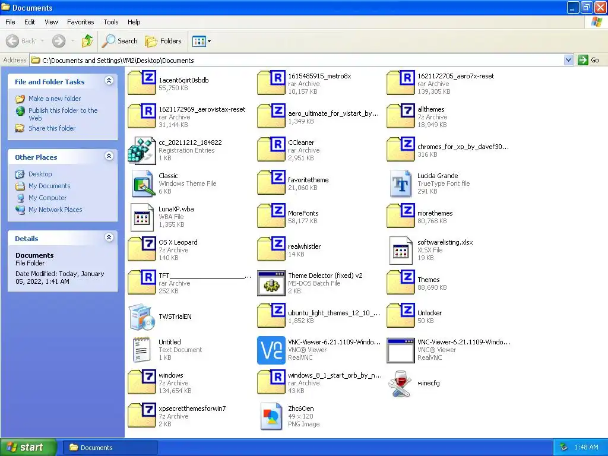Click the Start button
Screen dimensions: 608x456
(x=28, y=447)
